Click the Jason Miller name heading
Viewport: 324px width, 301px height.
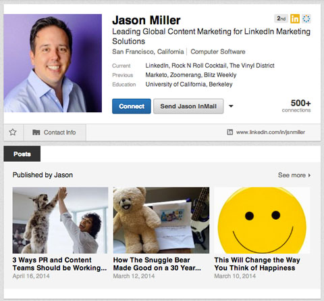coord(146,20)
